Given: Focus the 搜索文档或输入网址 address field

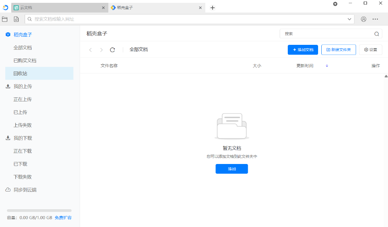Looking at the screenshot, I should pos(189,19).
